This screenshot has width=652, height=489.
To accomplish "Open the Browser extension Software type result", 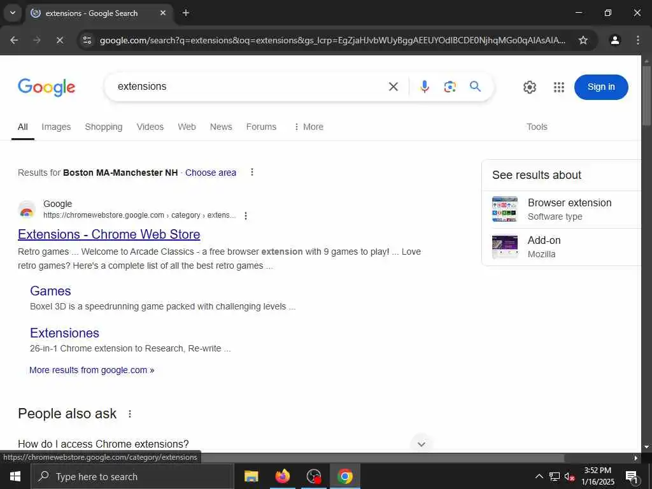I will pos(569,209).
